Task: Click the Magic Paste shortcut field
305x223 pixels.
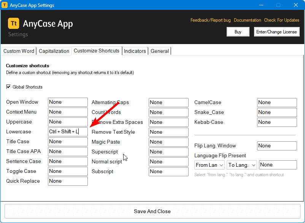Action: click(168, 142)
